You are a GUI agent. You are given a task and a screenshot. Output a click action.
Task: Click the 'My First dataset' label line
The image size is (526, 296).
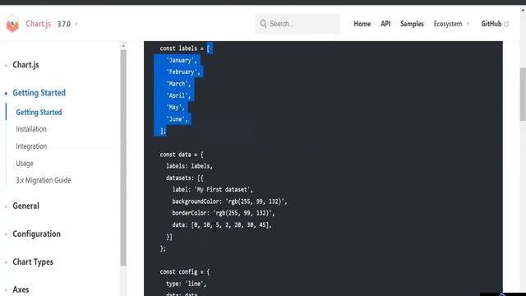coord(212,190)
